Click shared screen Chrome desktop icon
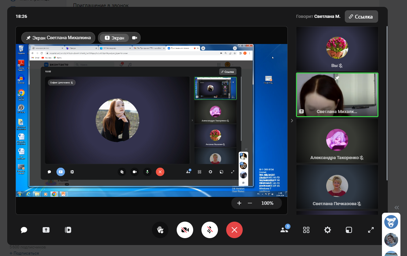This screenshot has height=256, width=407. point(21,95)
